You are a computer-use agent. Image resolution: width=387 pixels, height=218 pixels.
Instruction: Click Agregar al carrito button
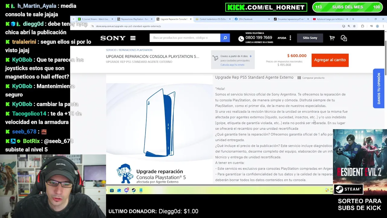(x=330, y=60)
